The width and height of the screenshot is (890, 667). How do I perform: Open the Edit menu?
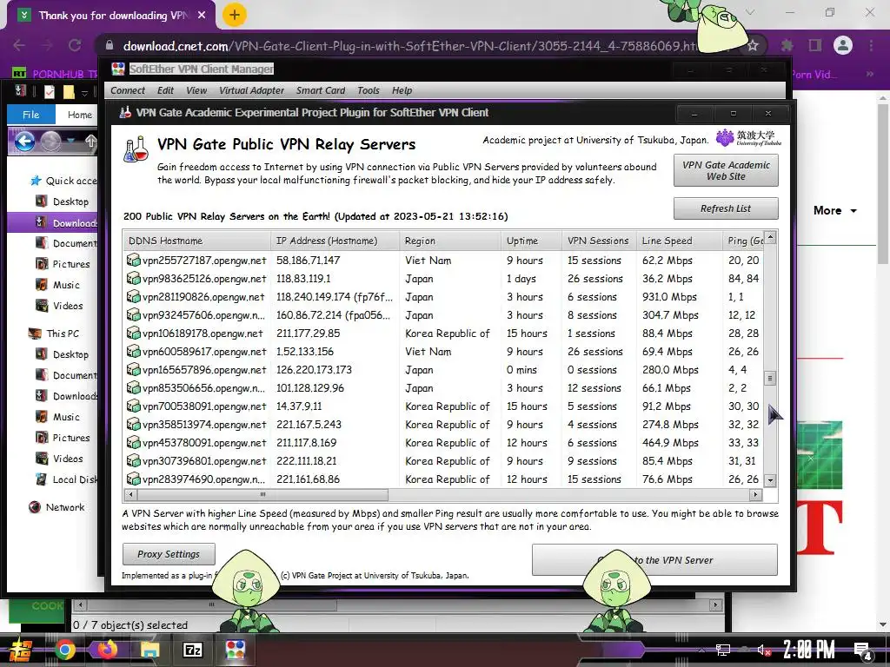point(165,90)
